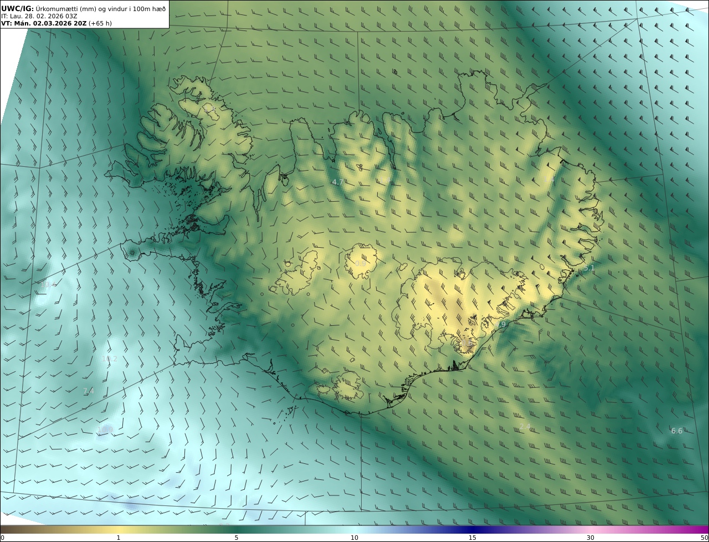Click the 6.6 value label near the right edge
Viewport: 709px width, 542px height.
pos(677,431)
